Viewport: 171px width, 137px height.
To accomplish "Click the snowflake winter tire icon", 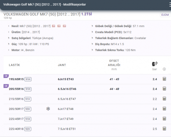I will click(48, 109).
